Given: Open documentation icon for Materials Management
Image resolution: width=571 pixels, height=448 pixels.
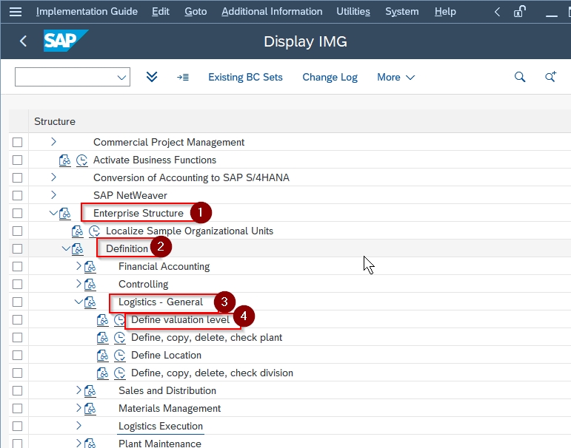Looking at the screenshot, I should (90, 409).
